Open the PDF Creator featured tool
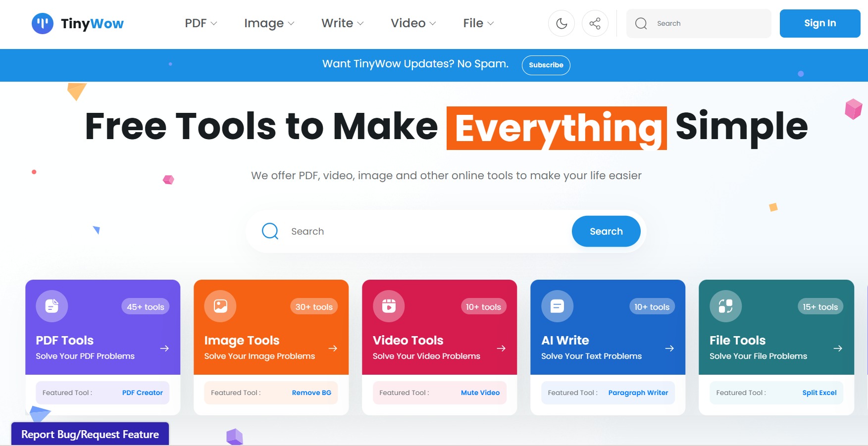The image size is (868, 446). (143, 393)
